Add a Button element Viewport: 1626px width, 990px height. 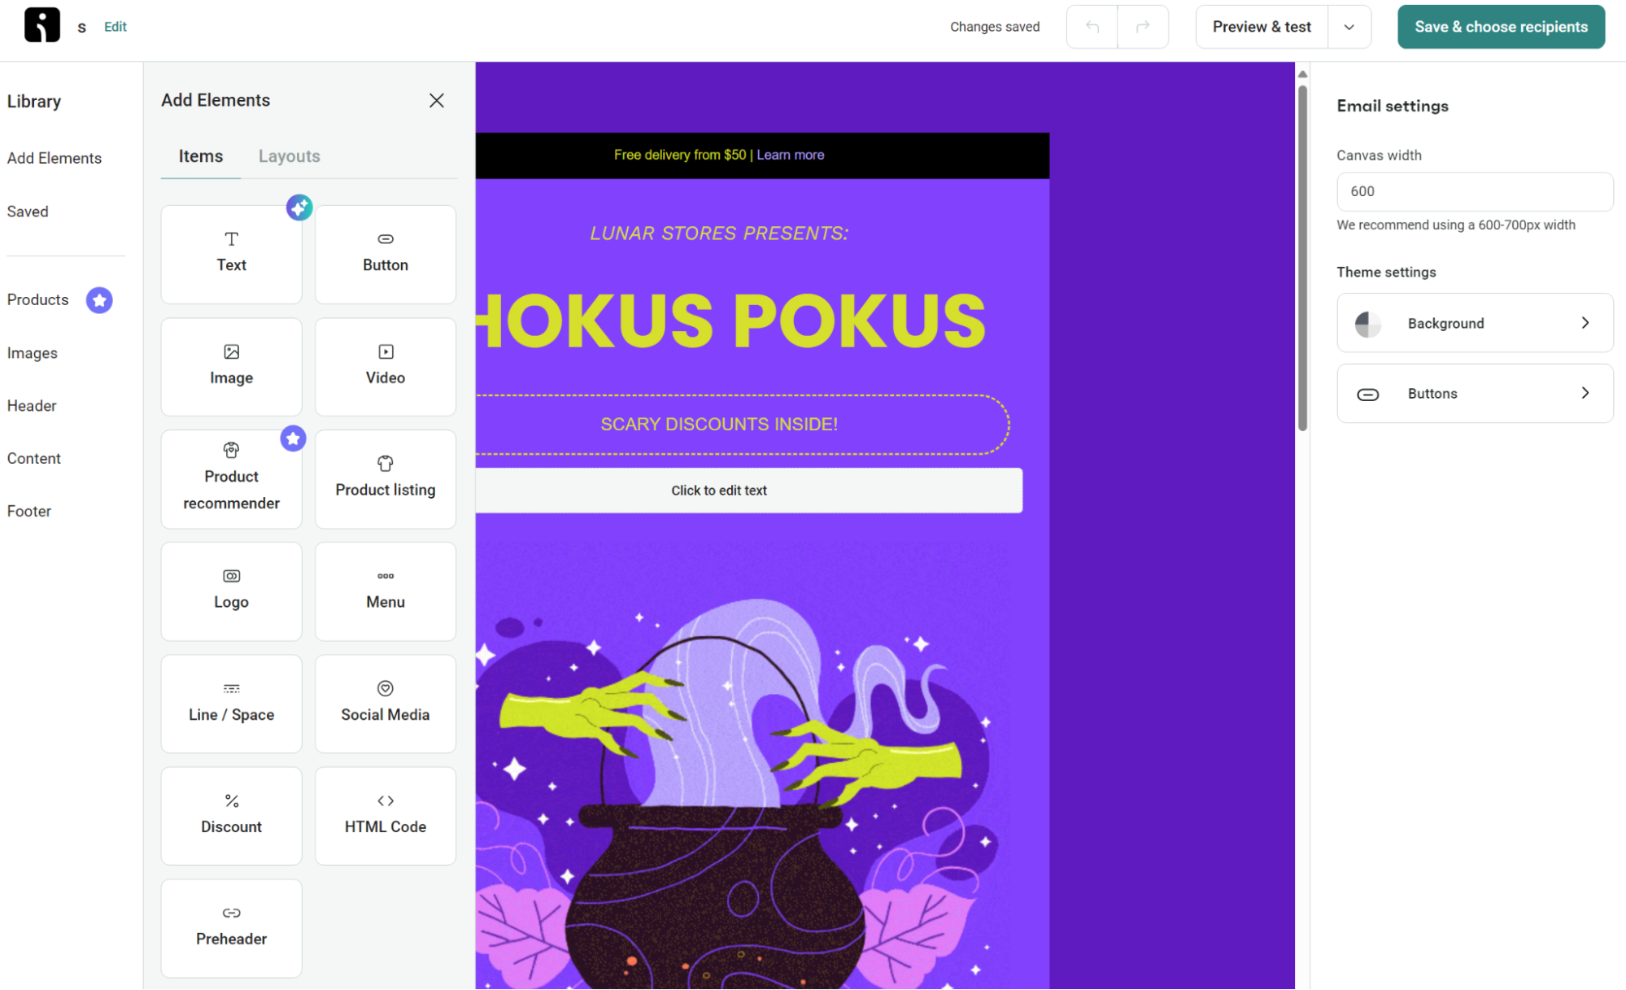[x=386, y=255]
